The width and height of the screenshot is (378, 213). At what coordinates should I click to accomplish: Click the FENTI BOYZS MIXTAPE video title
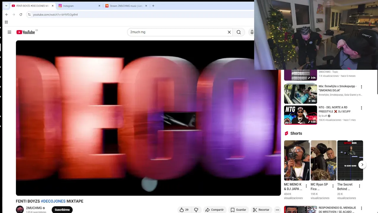pyautogui.click(x=50, y=201)
